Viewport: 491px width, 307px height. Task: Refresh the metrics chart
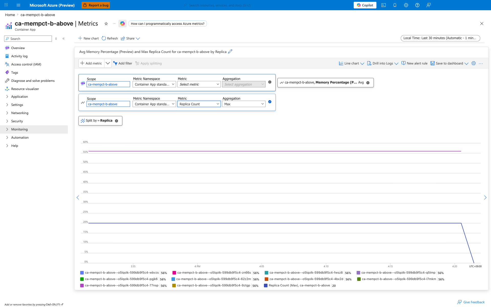click(x=110, y=38)
